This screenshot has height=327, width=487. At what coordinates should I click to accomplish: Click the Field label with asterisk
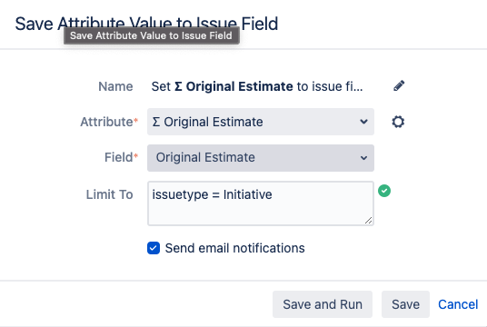[x=121, y=157]
